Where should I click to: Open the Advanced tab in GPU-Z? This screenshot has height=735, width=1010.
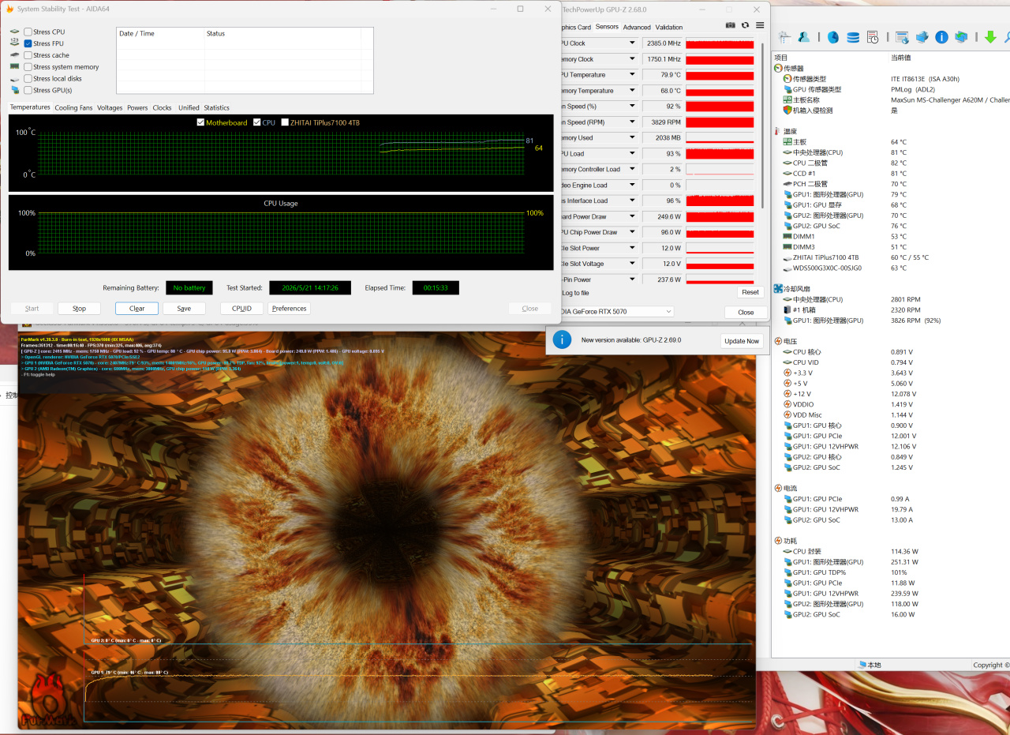point(637,27)
